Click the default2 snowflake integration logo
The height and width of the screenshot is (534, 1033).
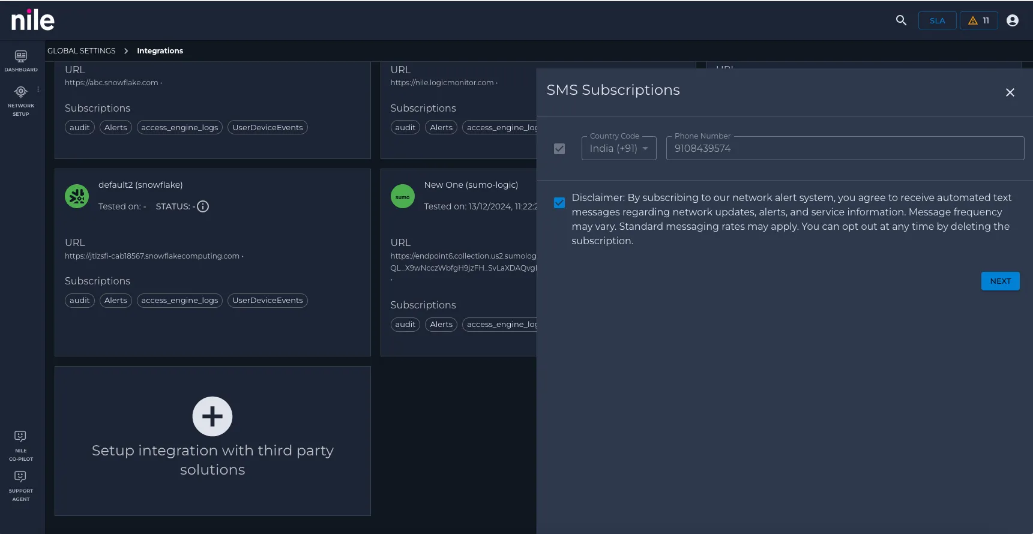(77, 196)
